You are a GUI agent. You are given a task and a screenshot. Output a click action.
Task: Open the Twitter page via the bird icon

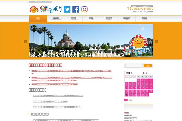click(67, 9)
